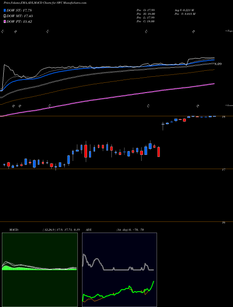Click the 16 price axis label

click(x=223, y=223)
